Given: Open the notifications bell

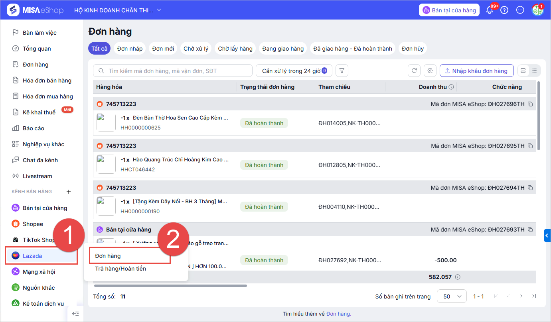Looking at the screenshot, I should tap(490, 10).
